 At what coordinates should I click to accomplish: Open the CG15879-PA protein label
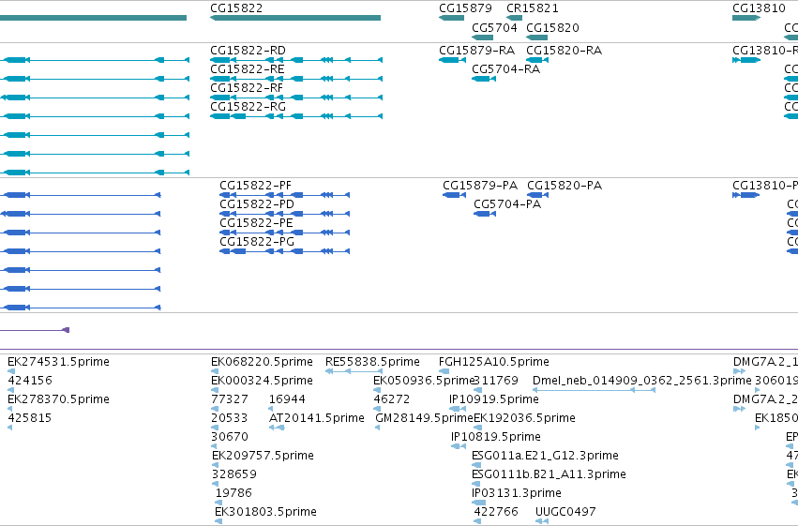[x=480, y=185]
